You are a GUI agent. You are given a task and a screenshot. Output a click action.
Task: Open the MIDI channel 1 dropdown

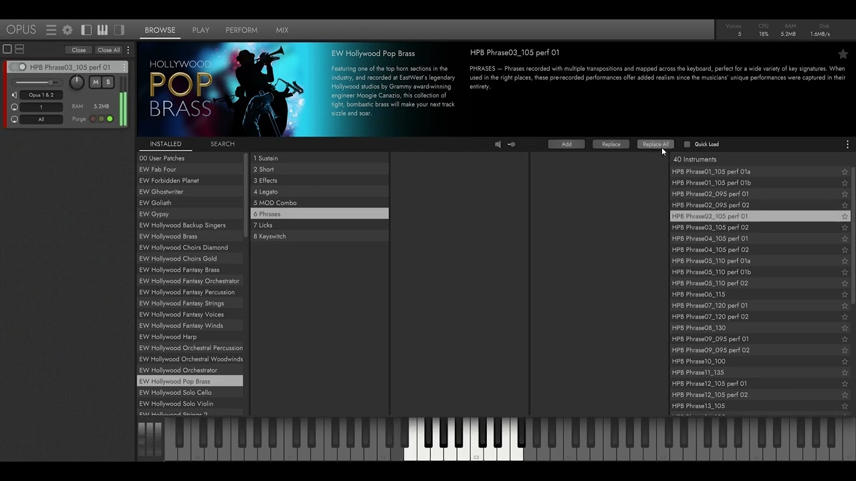(x=41, y=107)
